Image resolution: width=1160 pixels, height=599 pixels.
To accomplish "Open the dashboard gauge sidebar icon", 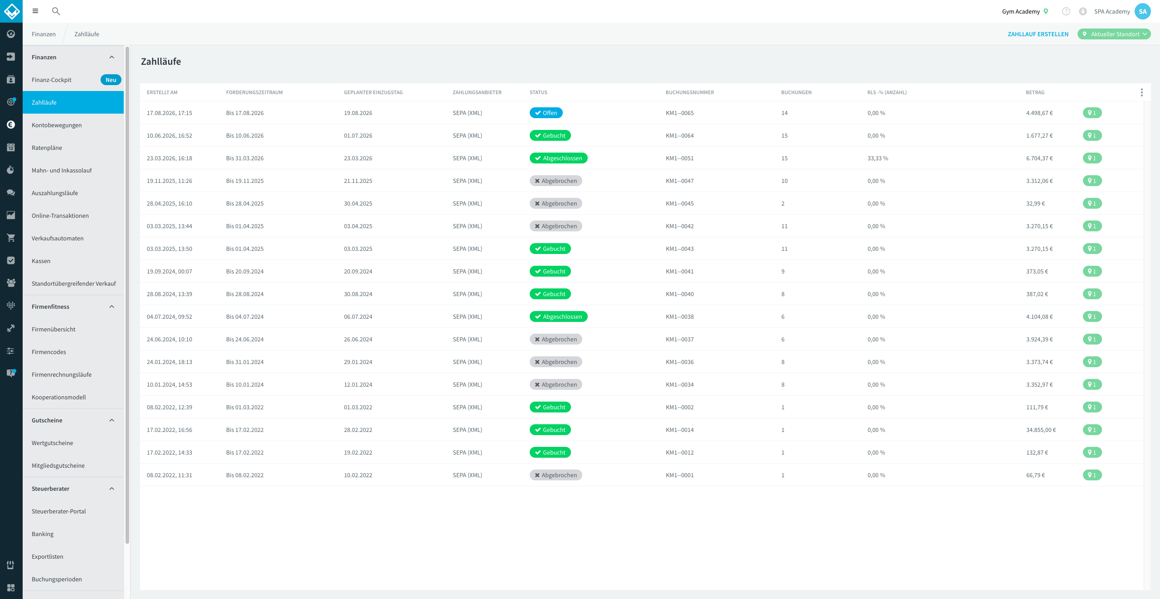I will pyautogui.click(x=11, y=34).
